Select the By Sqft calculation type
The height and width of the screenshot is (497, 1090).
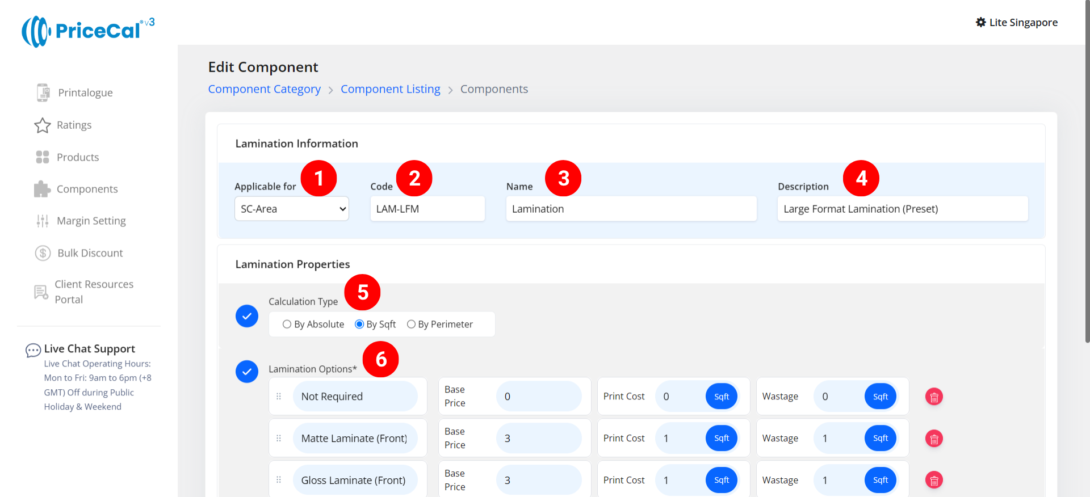(x=359, y=325)
